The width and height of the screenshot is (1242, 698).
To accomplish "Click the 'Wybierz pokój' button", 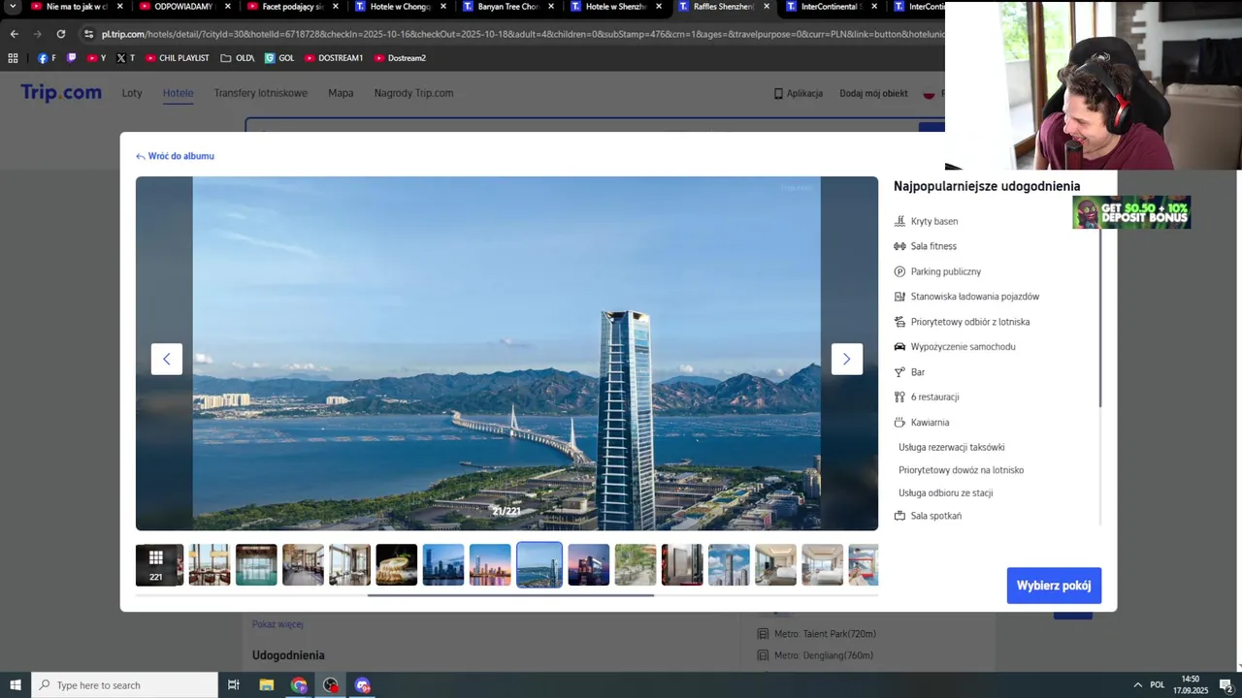I will click(x=1054, y=586).
